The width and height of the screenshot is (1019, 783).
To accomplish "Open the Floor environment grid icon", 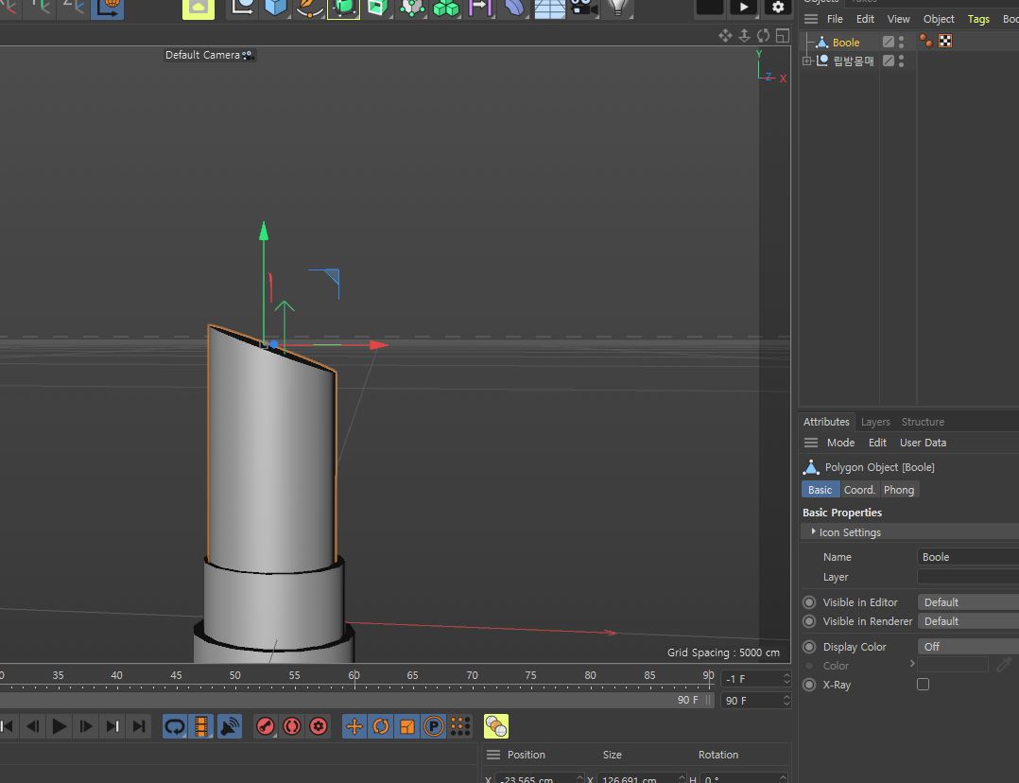I will click(x=549, y=8).
